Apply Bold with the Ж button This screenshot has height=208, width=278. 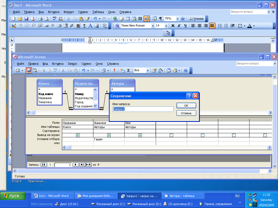point(173,26)
